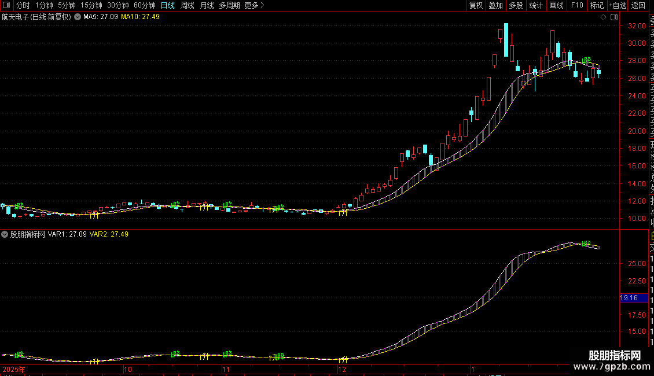The width and height of the screenshot is (654, 376).
Task: Click the month 1 timeline marker
Action: [x=473, y=369]
